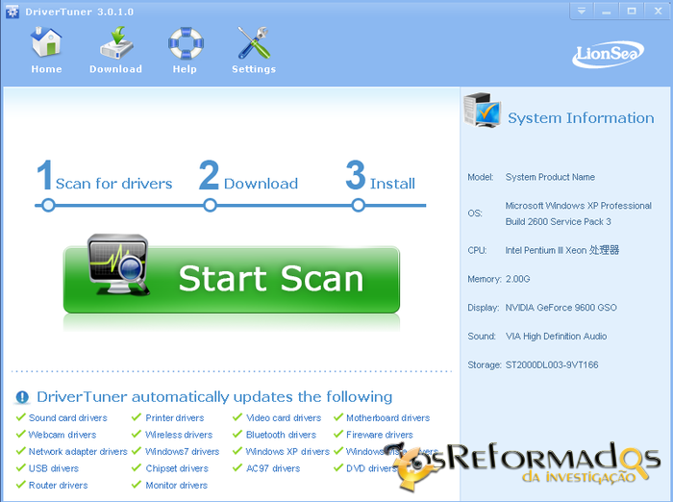Click 'Bluetooth drivers' list item
This screenshot has width=673, height=502.
281,435
